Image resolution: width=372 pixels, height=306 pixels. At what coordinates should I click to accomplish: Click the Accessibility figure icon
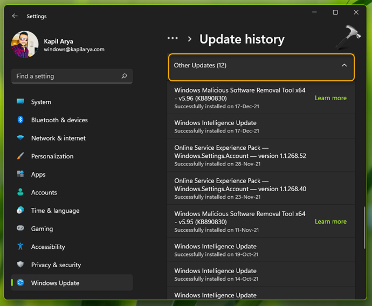tap(20, 247)
